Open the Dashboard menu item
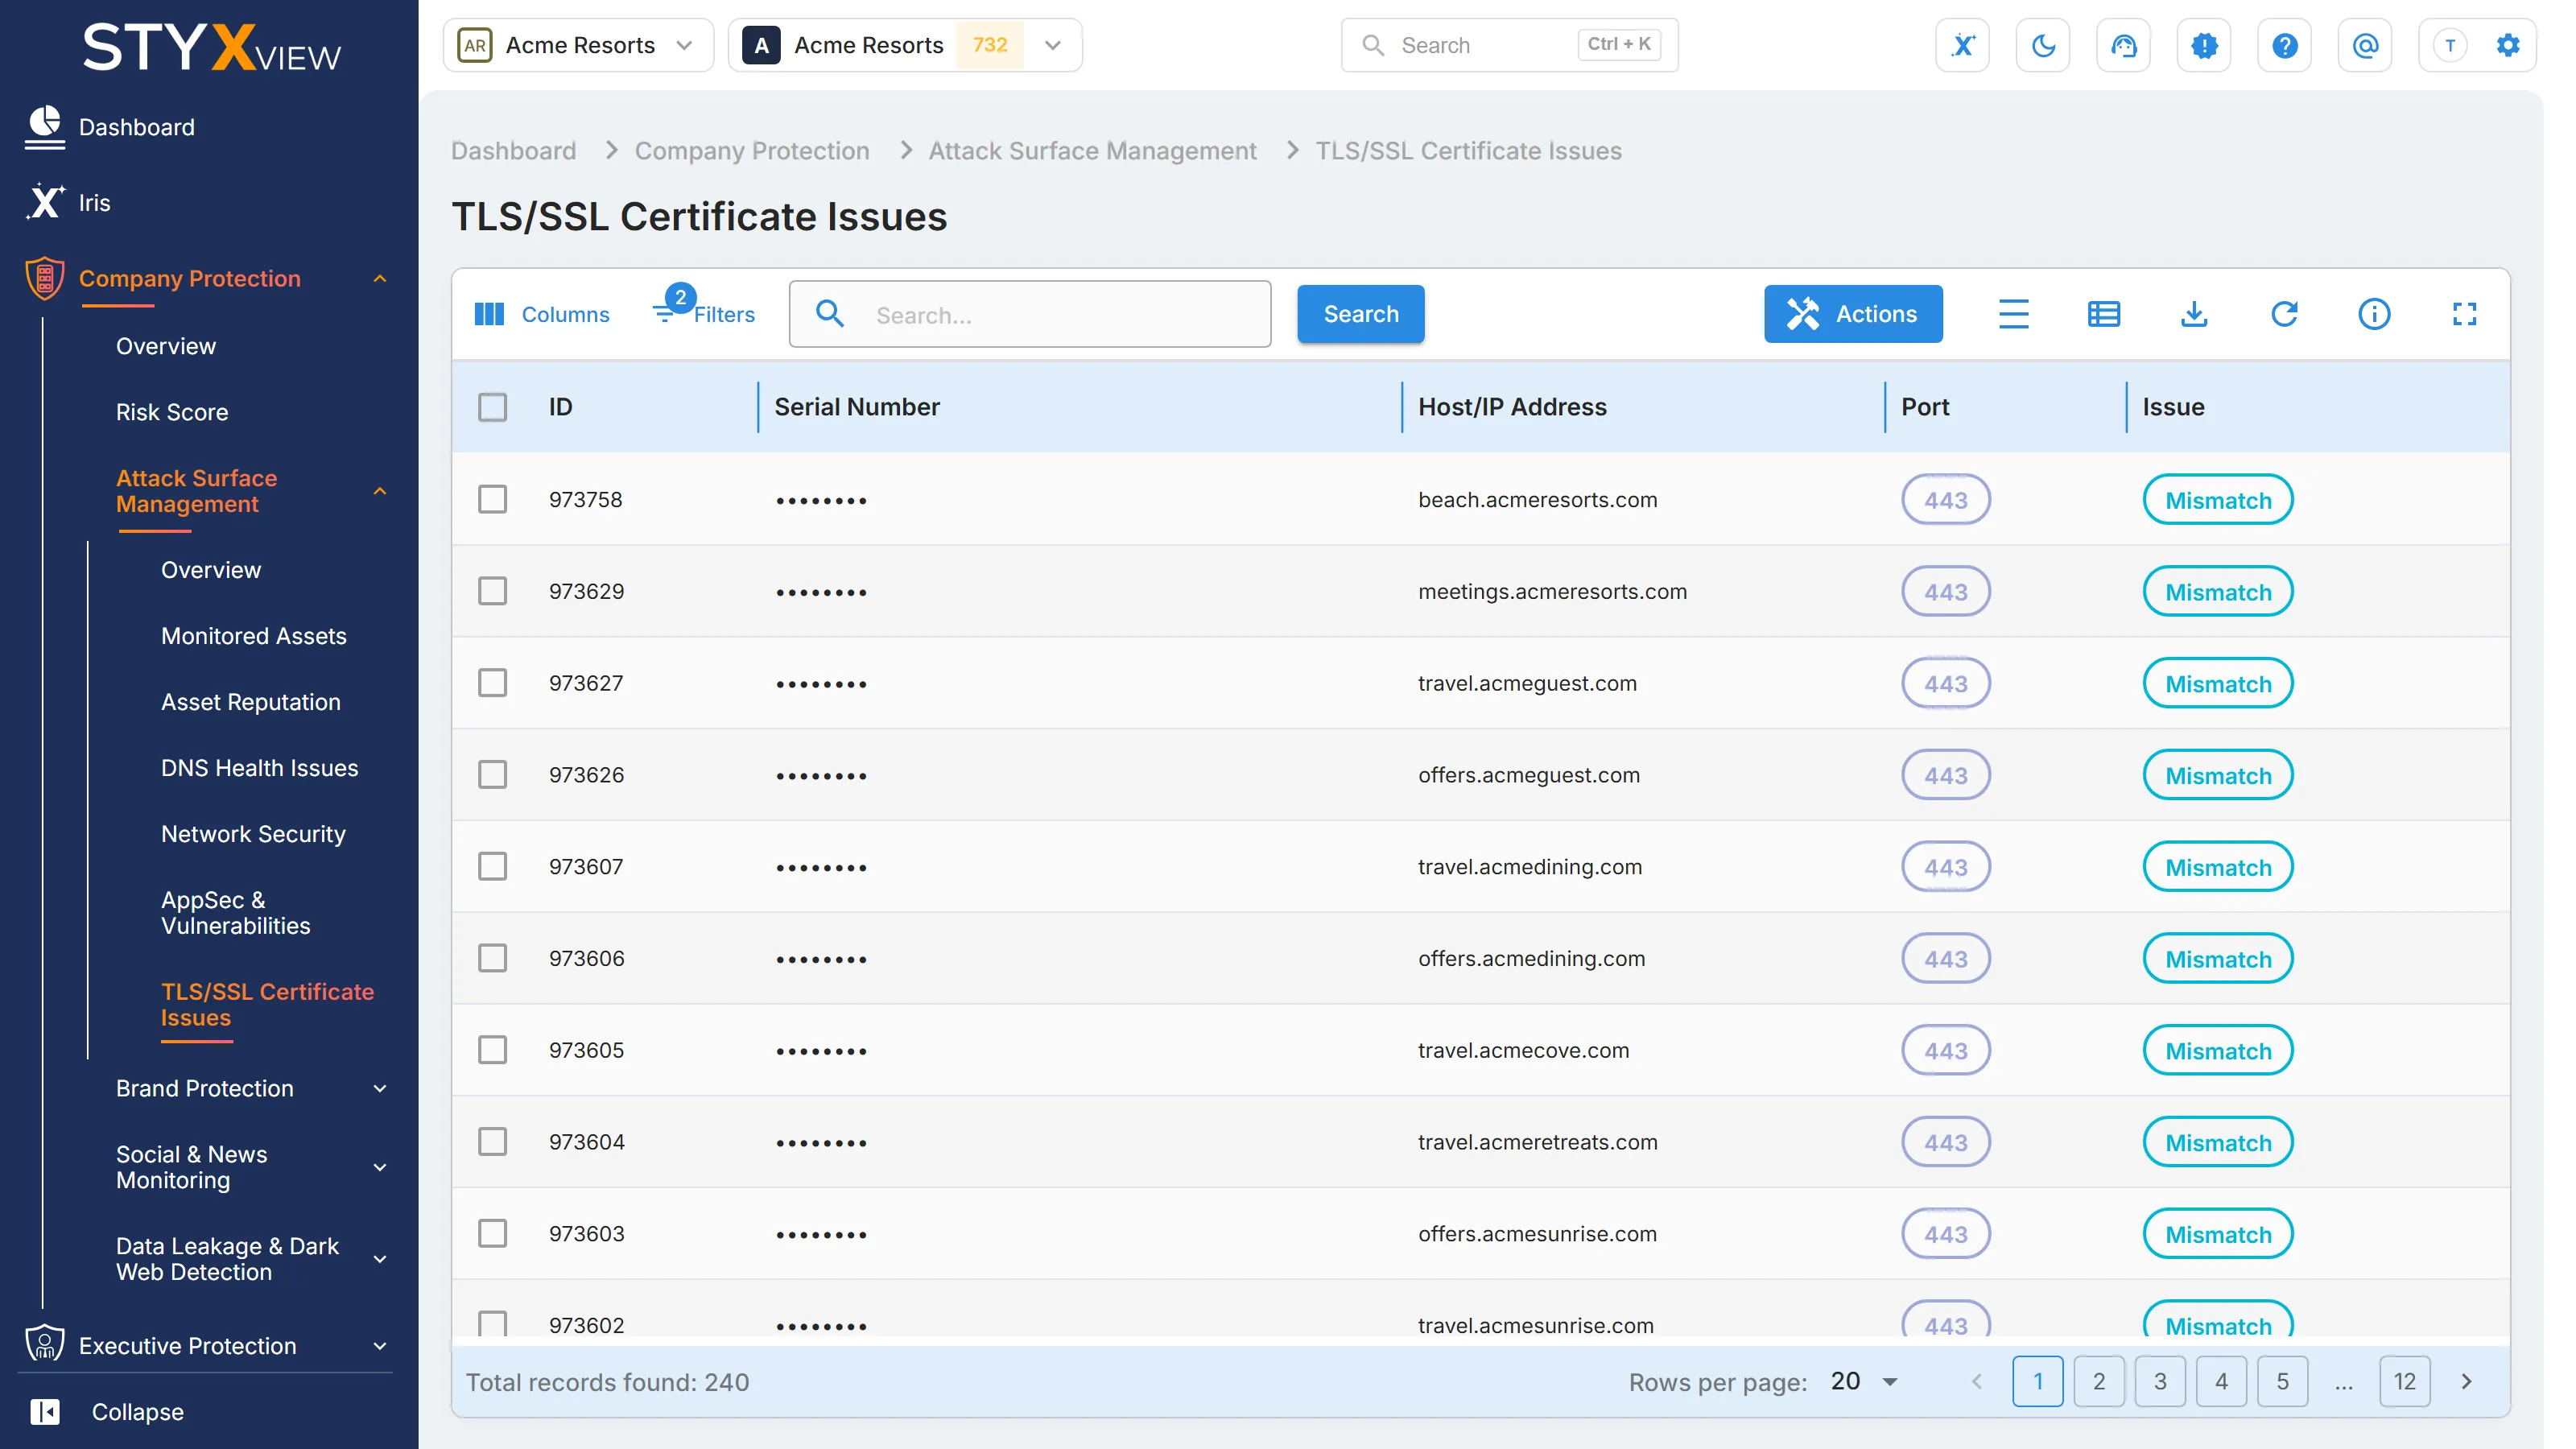The width and height of the screenshot is (2576, 1449). point(136,127)
